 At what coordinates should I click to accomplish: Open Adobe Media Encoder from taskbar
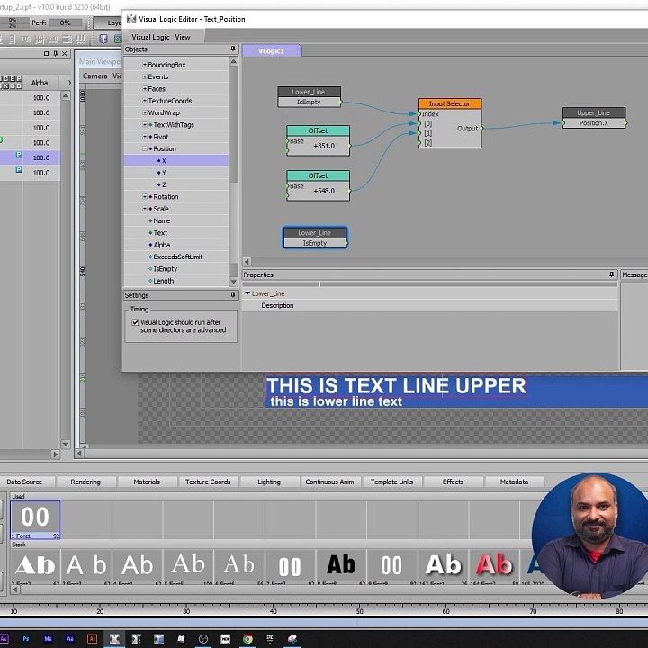click(x=48, y=638)
